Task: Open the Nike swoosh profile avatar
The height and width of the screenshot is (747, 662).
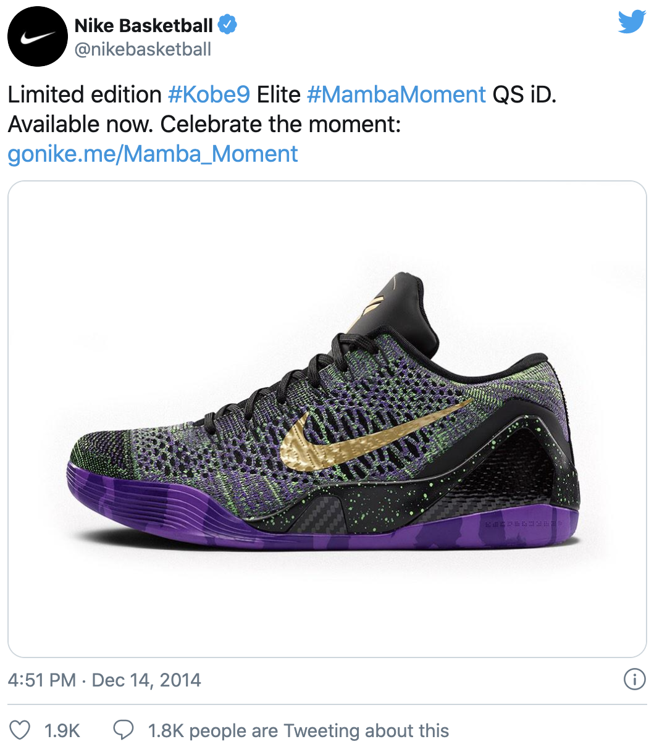Action: click(x=37, y=37)
